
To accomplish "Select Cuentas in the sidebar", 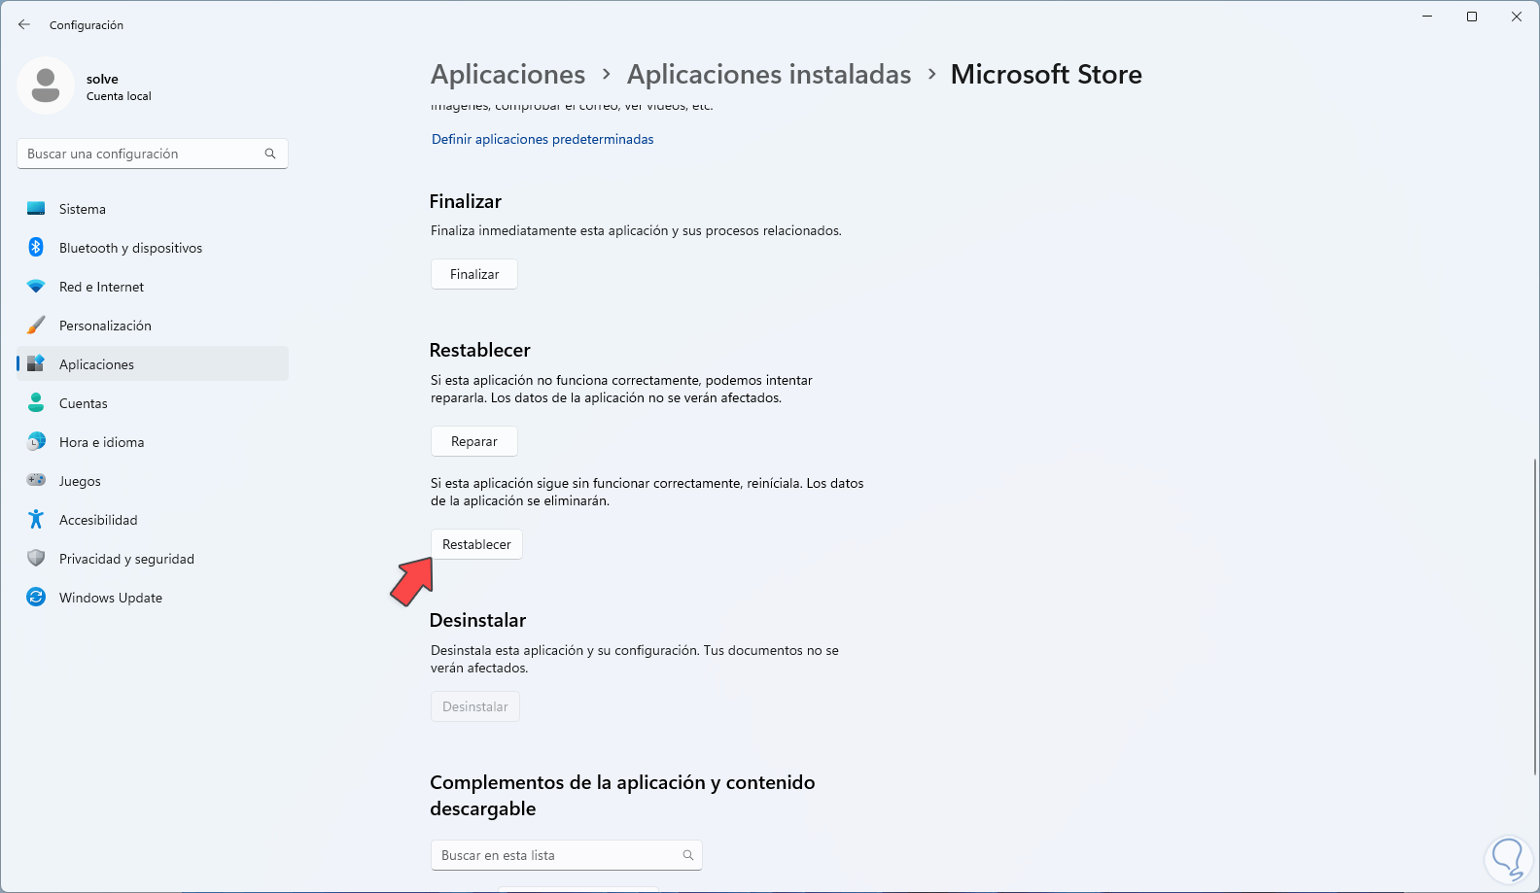I will (x=153, y=403).
